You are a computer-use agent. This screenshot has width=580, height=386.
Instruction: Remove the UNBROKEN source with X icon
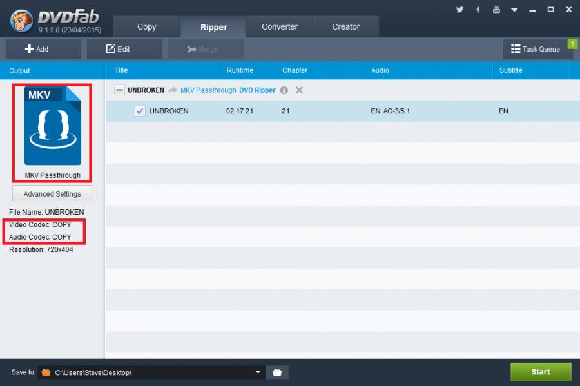coord(299,90)
